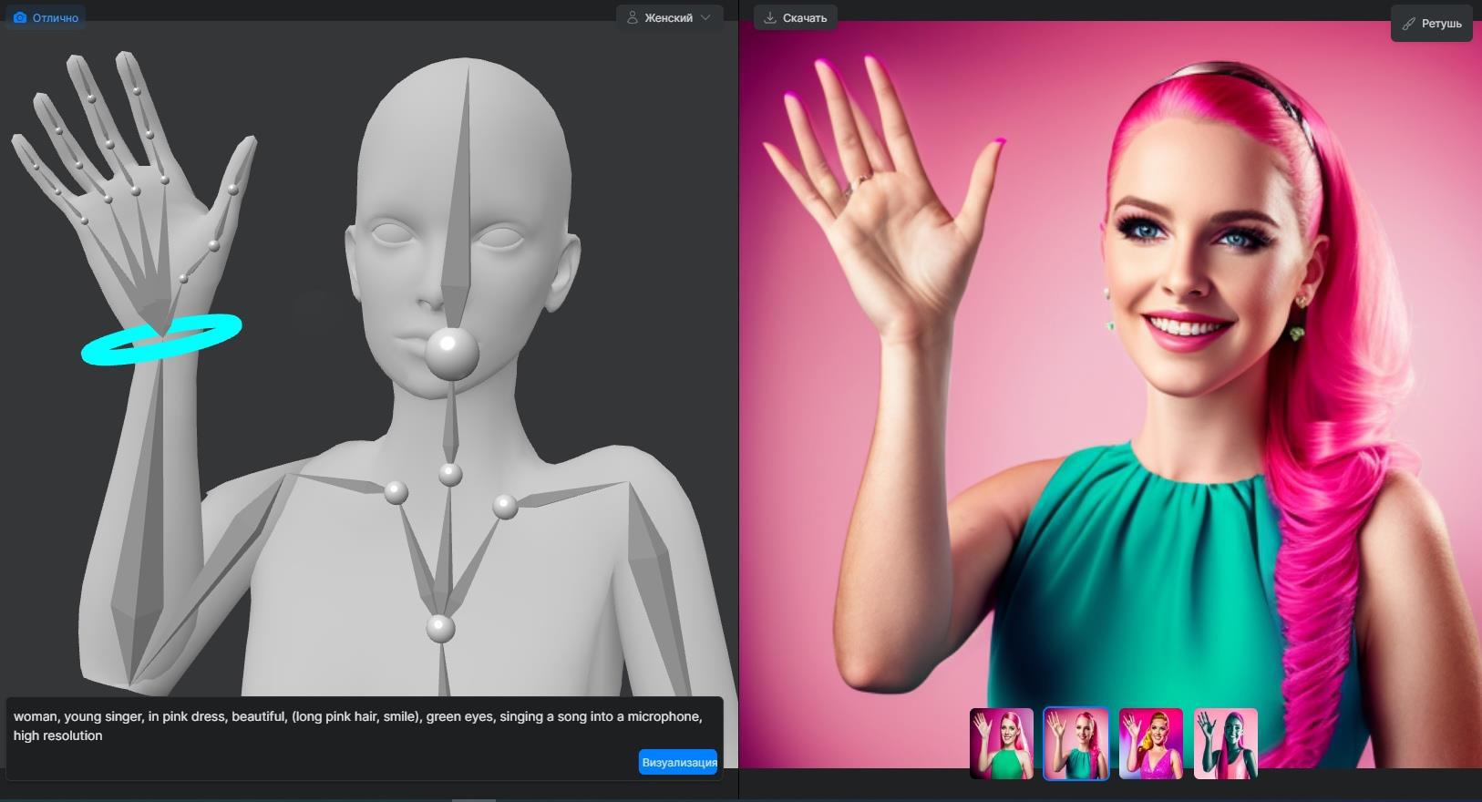This screenshot has width=1482, height=802.
Task: Select the third thumbnail with magenta background
Action: pyautogui.click(x=1150, y=744)
